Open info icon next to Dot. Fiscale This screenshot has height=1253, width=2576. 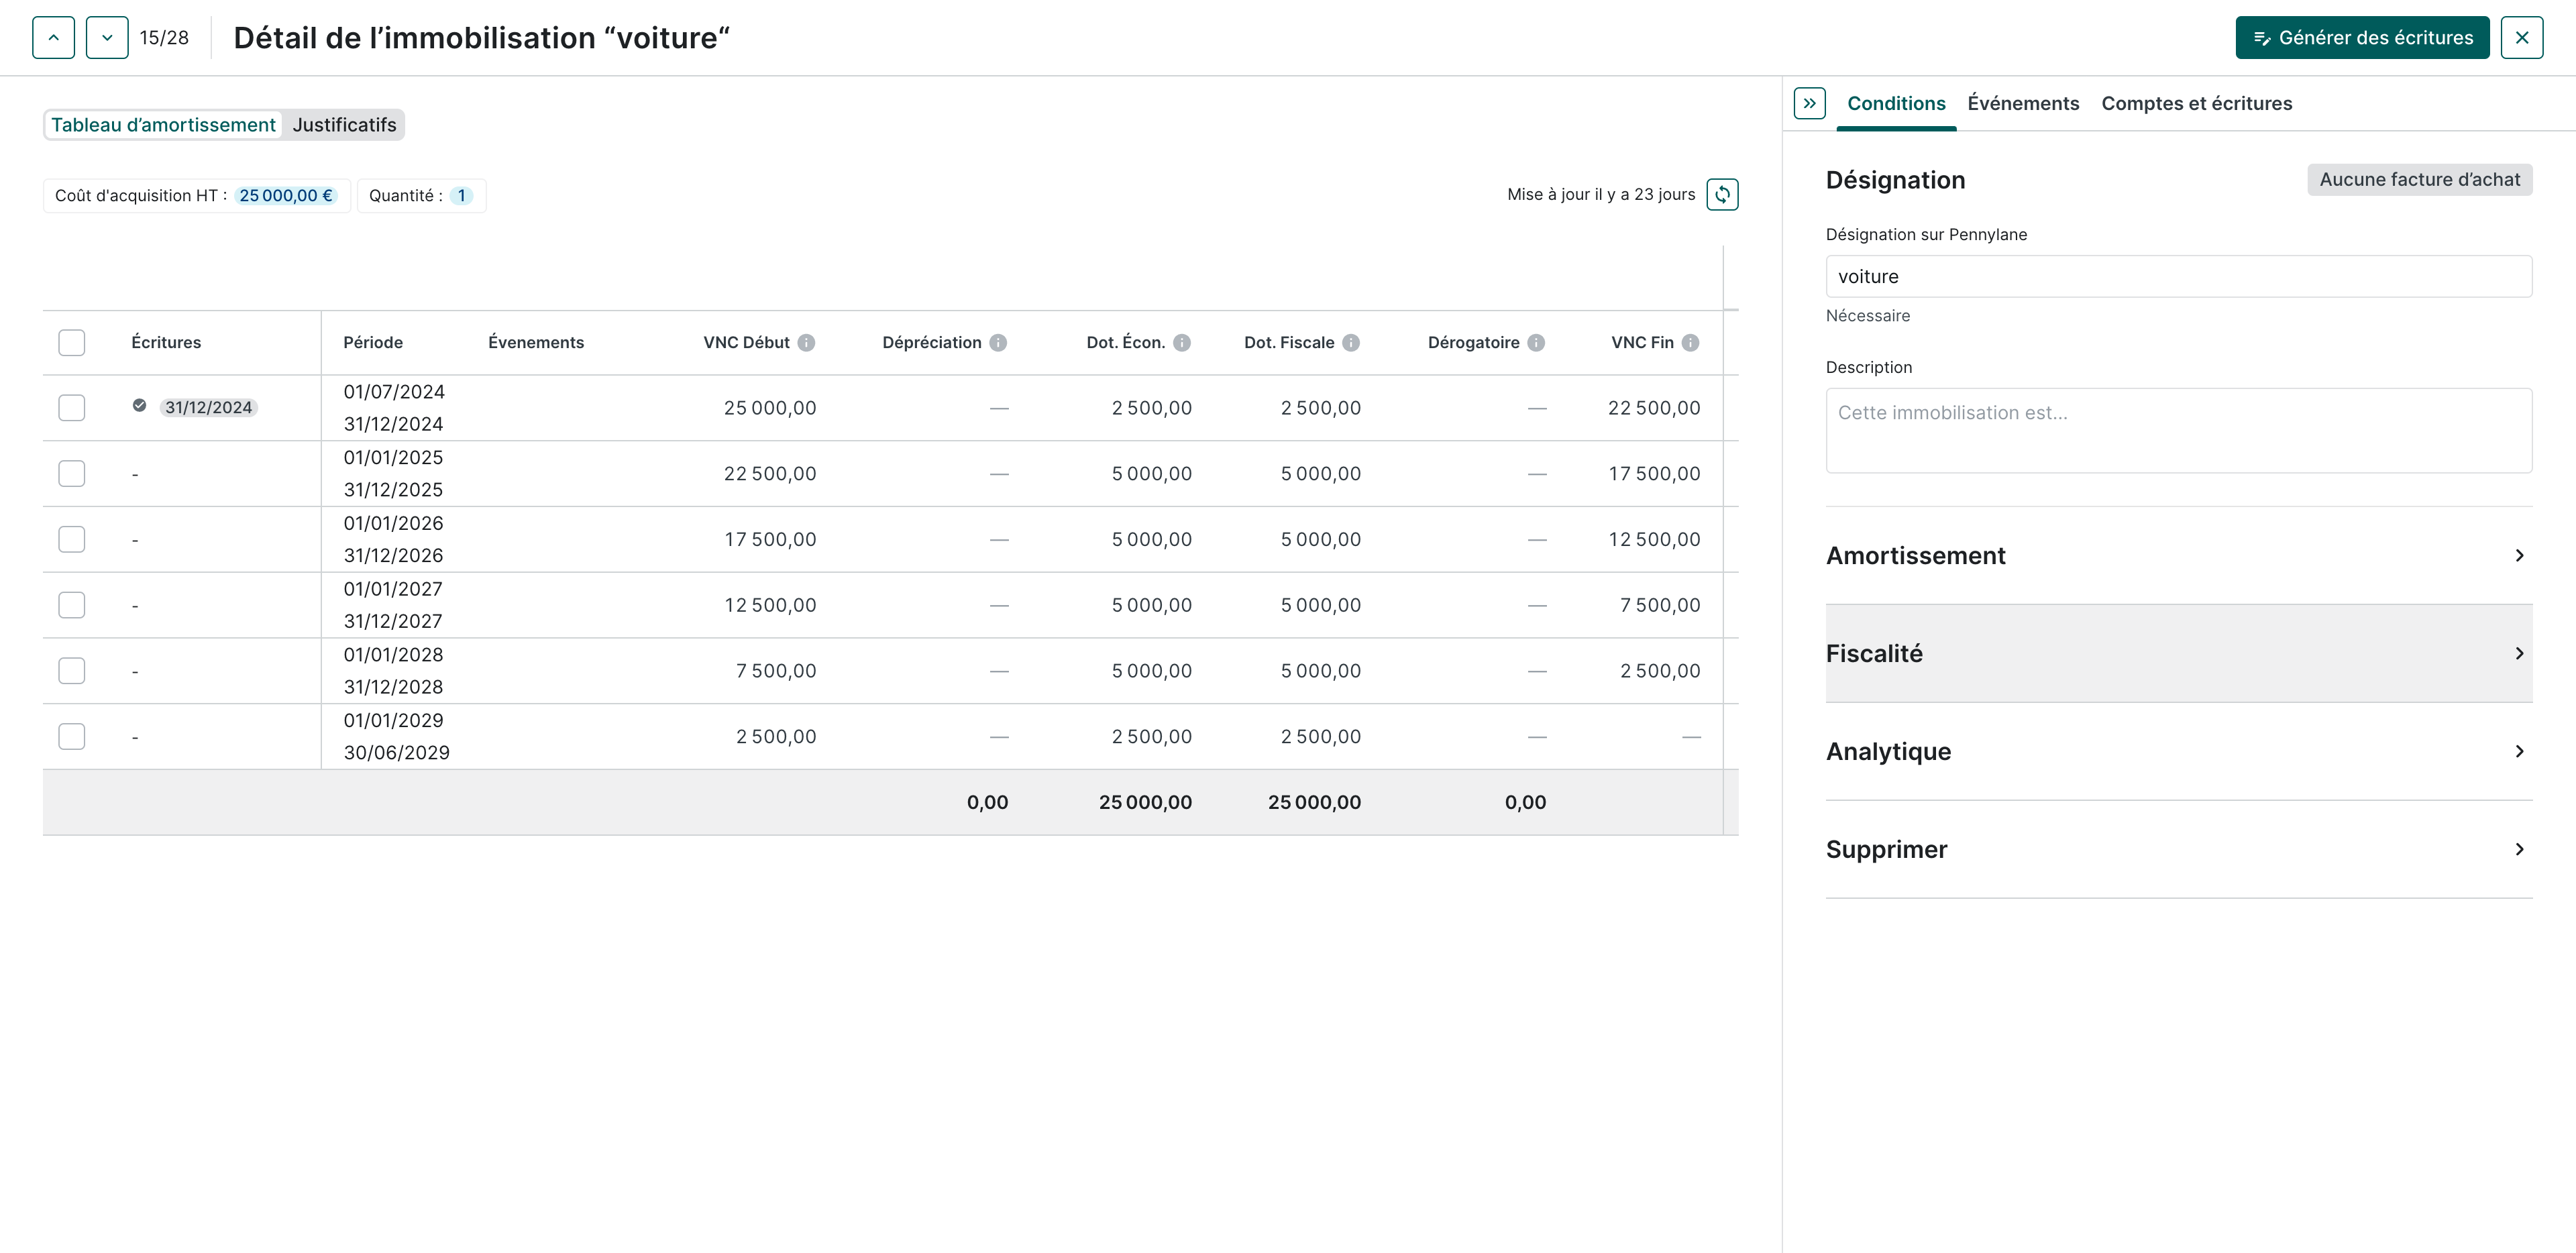coord(1351,343)
